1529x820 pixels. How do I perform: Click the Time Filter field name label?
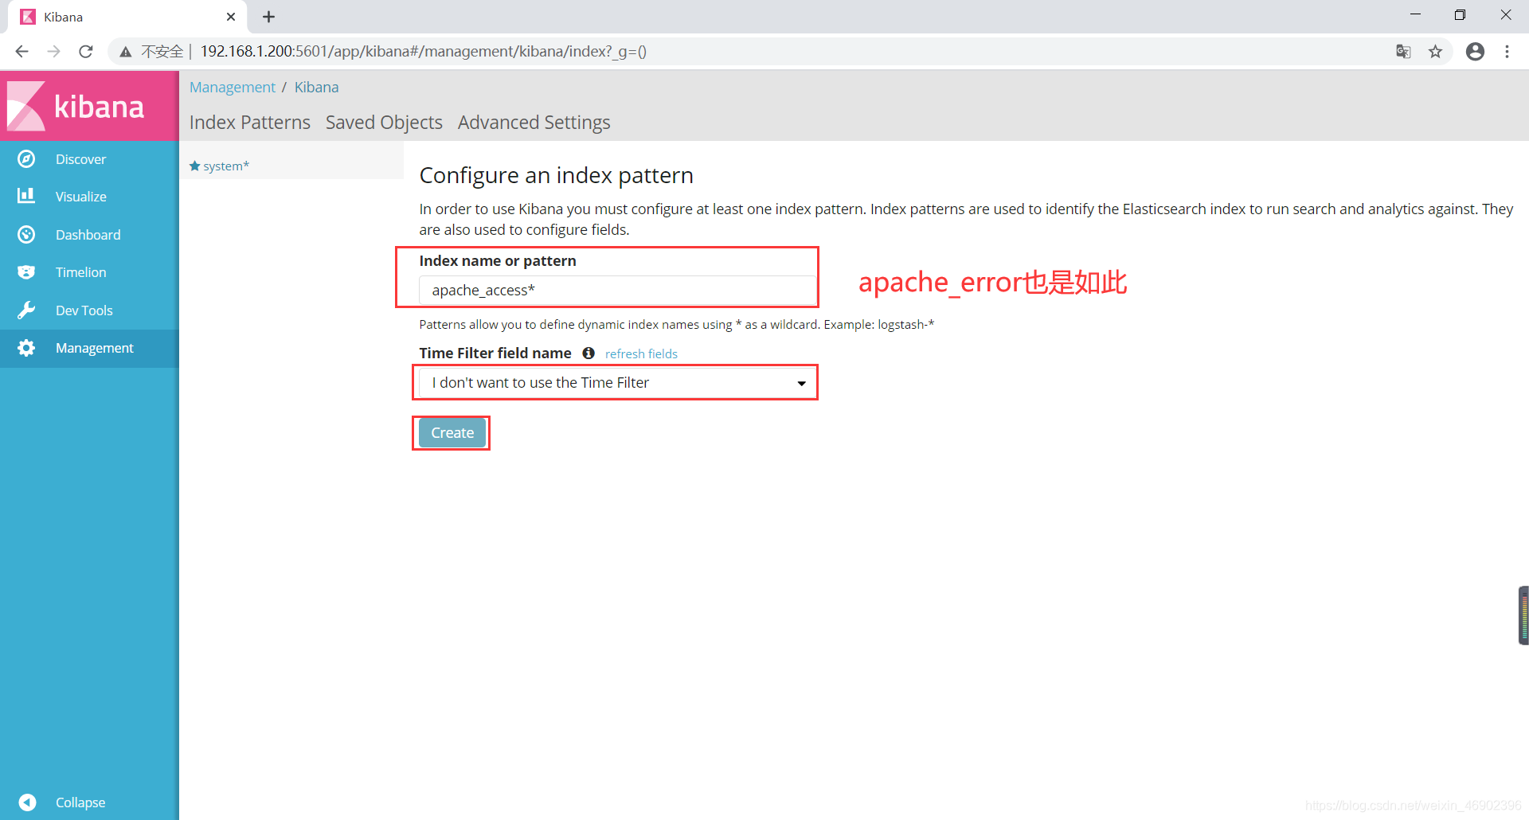tap(495, 353)
